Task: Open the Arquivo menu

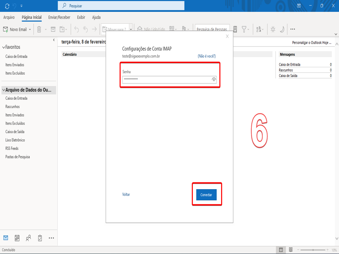Action: [x=9, y=17]
